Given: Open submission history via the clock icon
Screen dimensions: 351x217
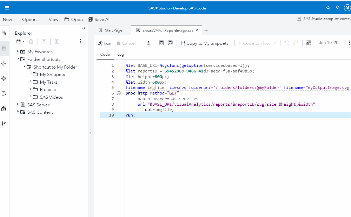Looking at the screenshot, I should [148, 43].
